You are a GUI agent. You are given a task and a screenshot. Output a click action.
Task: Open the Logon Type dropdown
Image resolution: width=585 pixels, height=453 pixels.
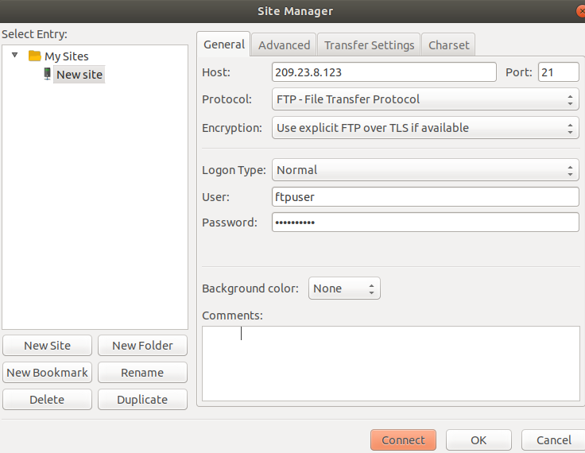click(x=425, y=170)
